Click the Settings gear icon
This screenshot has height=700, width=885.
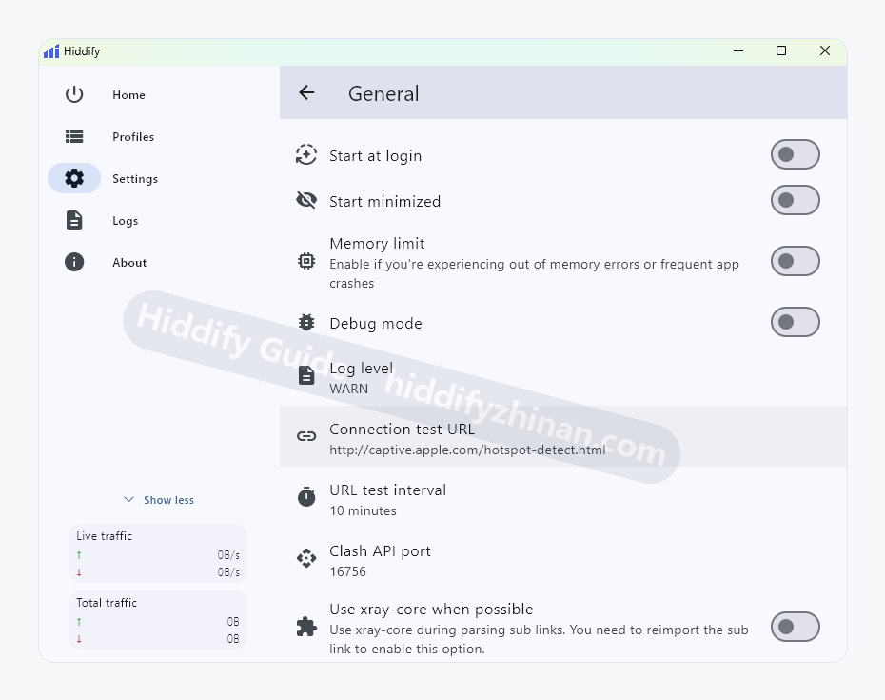point(74,178)
